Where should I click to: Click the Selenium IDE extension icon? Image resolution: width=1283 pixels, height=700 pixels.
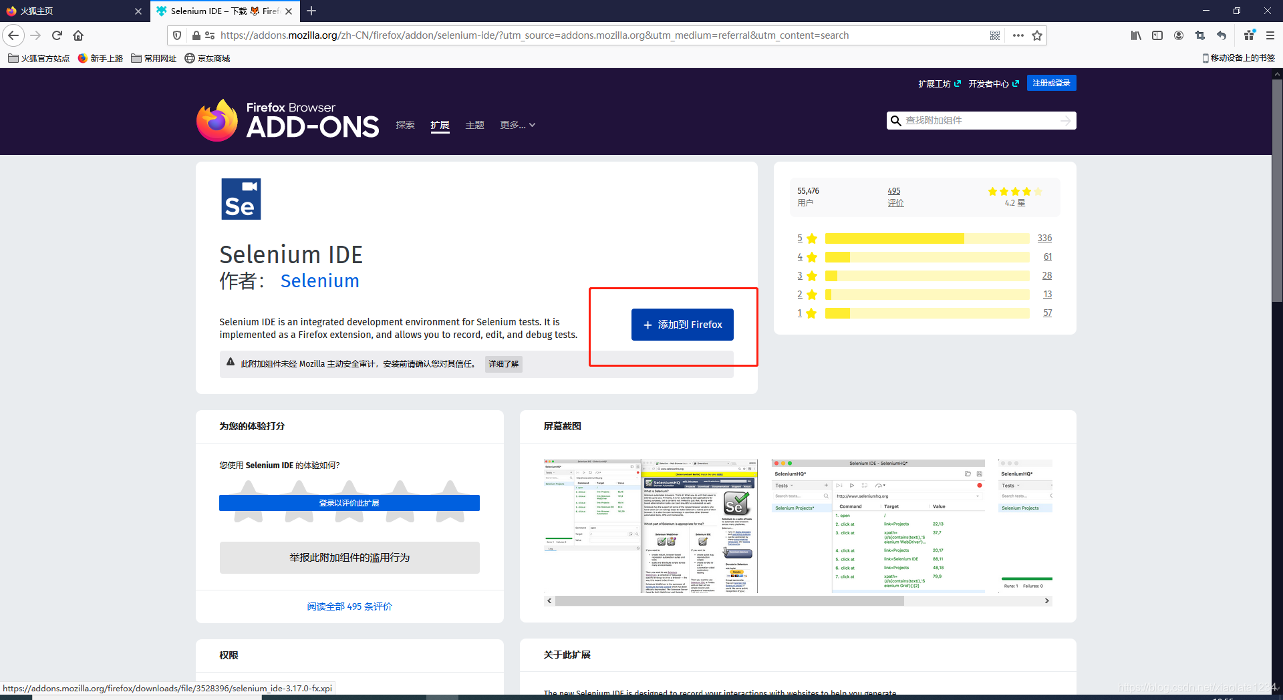(241, 199)
